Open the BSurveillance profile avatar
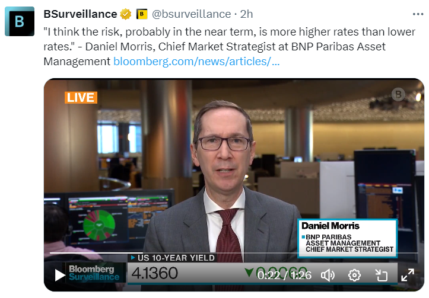This screenshot has height=298, width=429. coord(20,21)
